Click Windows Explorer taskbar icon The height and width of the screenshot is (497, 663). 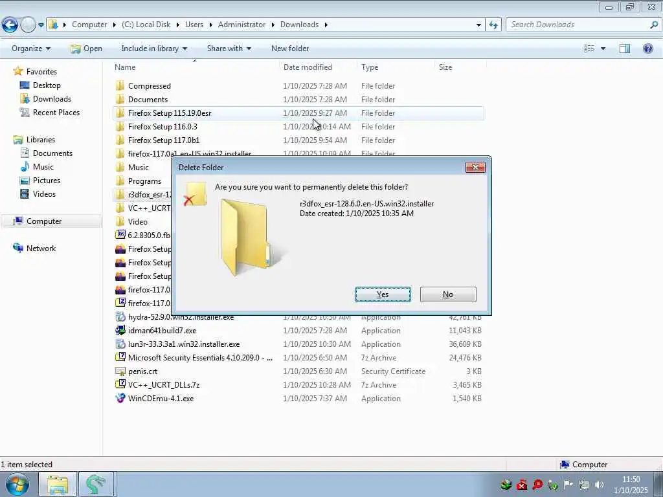pyautogui.click(x=58, y=484)
